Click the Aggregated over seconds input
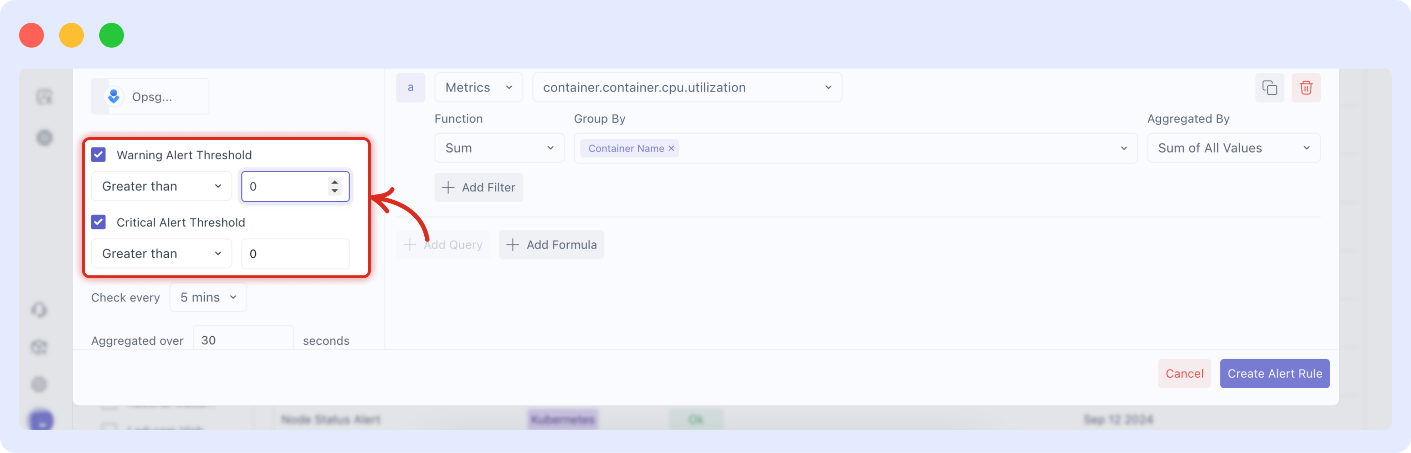 pyautogui.click(x=243, y=340)
